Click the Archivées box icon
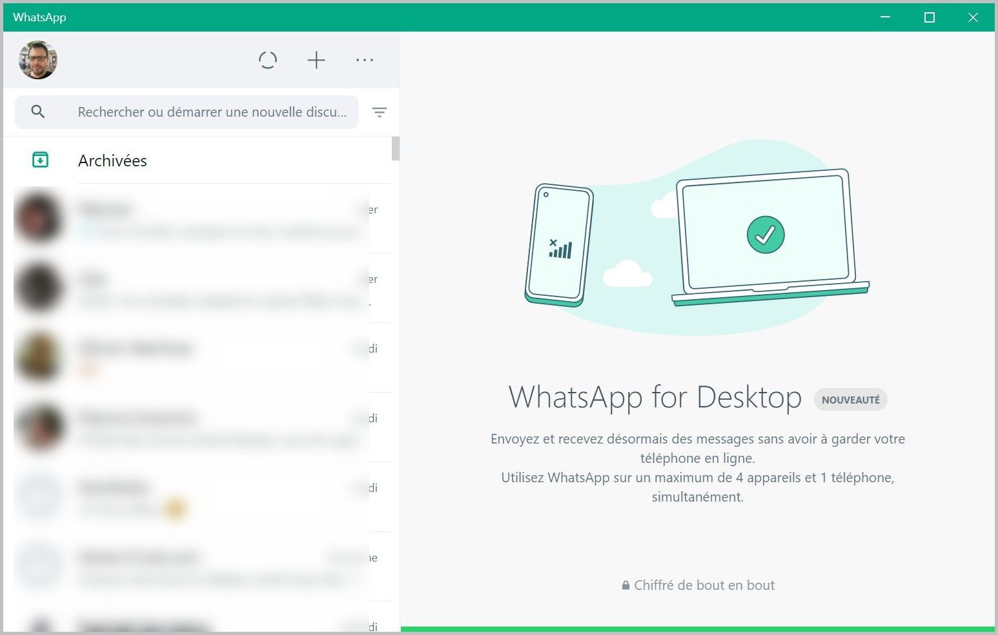Image resolution: width=998 pixels, height=635 pixels. coord(40,159)
